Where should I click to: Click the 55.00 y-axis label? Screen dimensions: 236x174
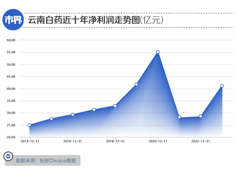pos(11,52)
